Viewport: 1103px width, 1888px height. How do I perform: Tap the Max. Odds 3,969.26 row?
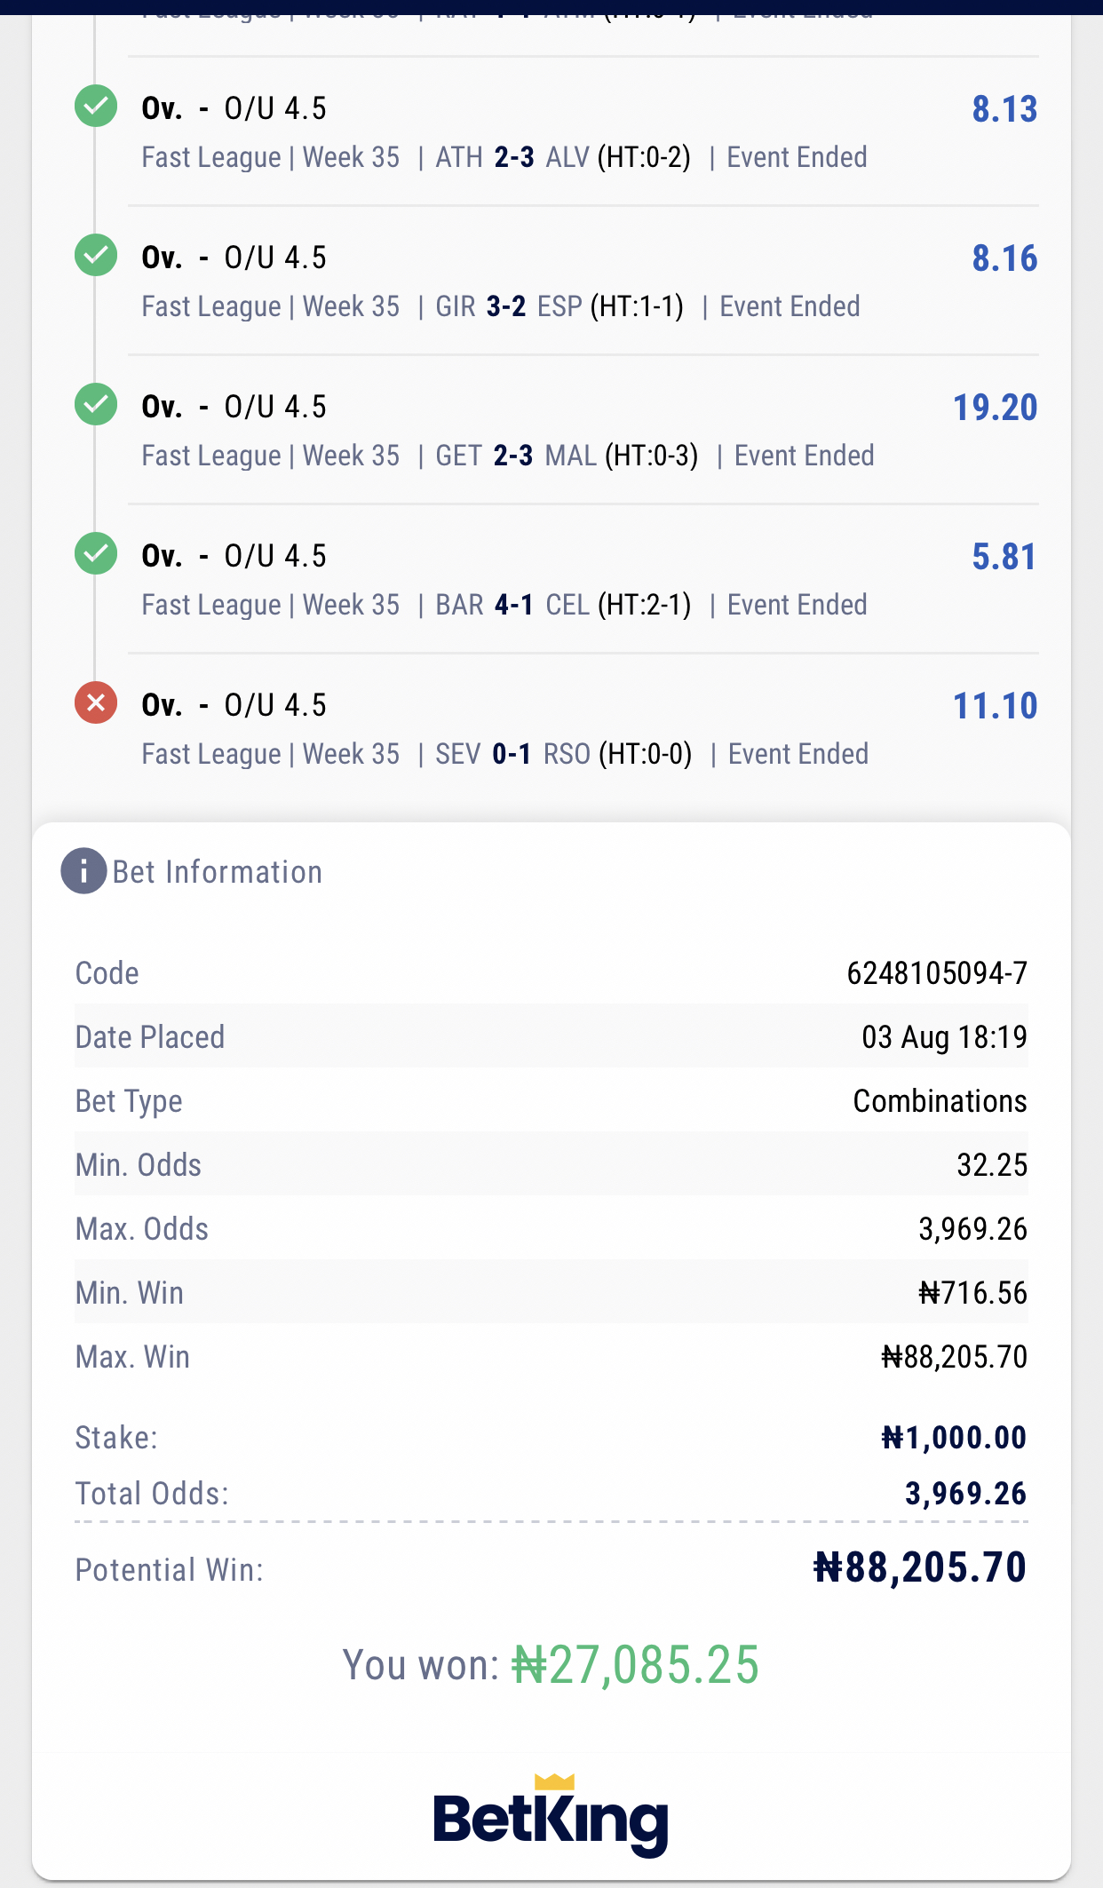pyautogui.click(x=551, y=1229)
